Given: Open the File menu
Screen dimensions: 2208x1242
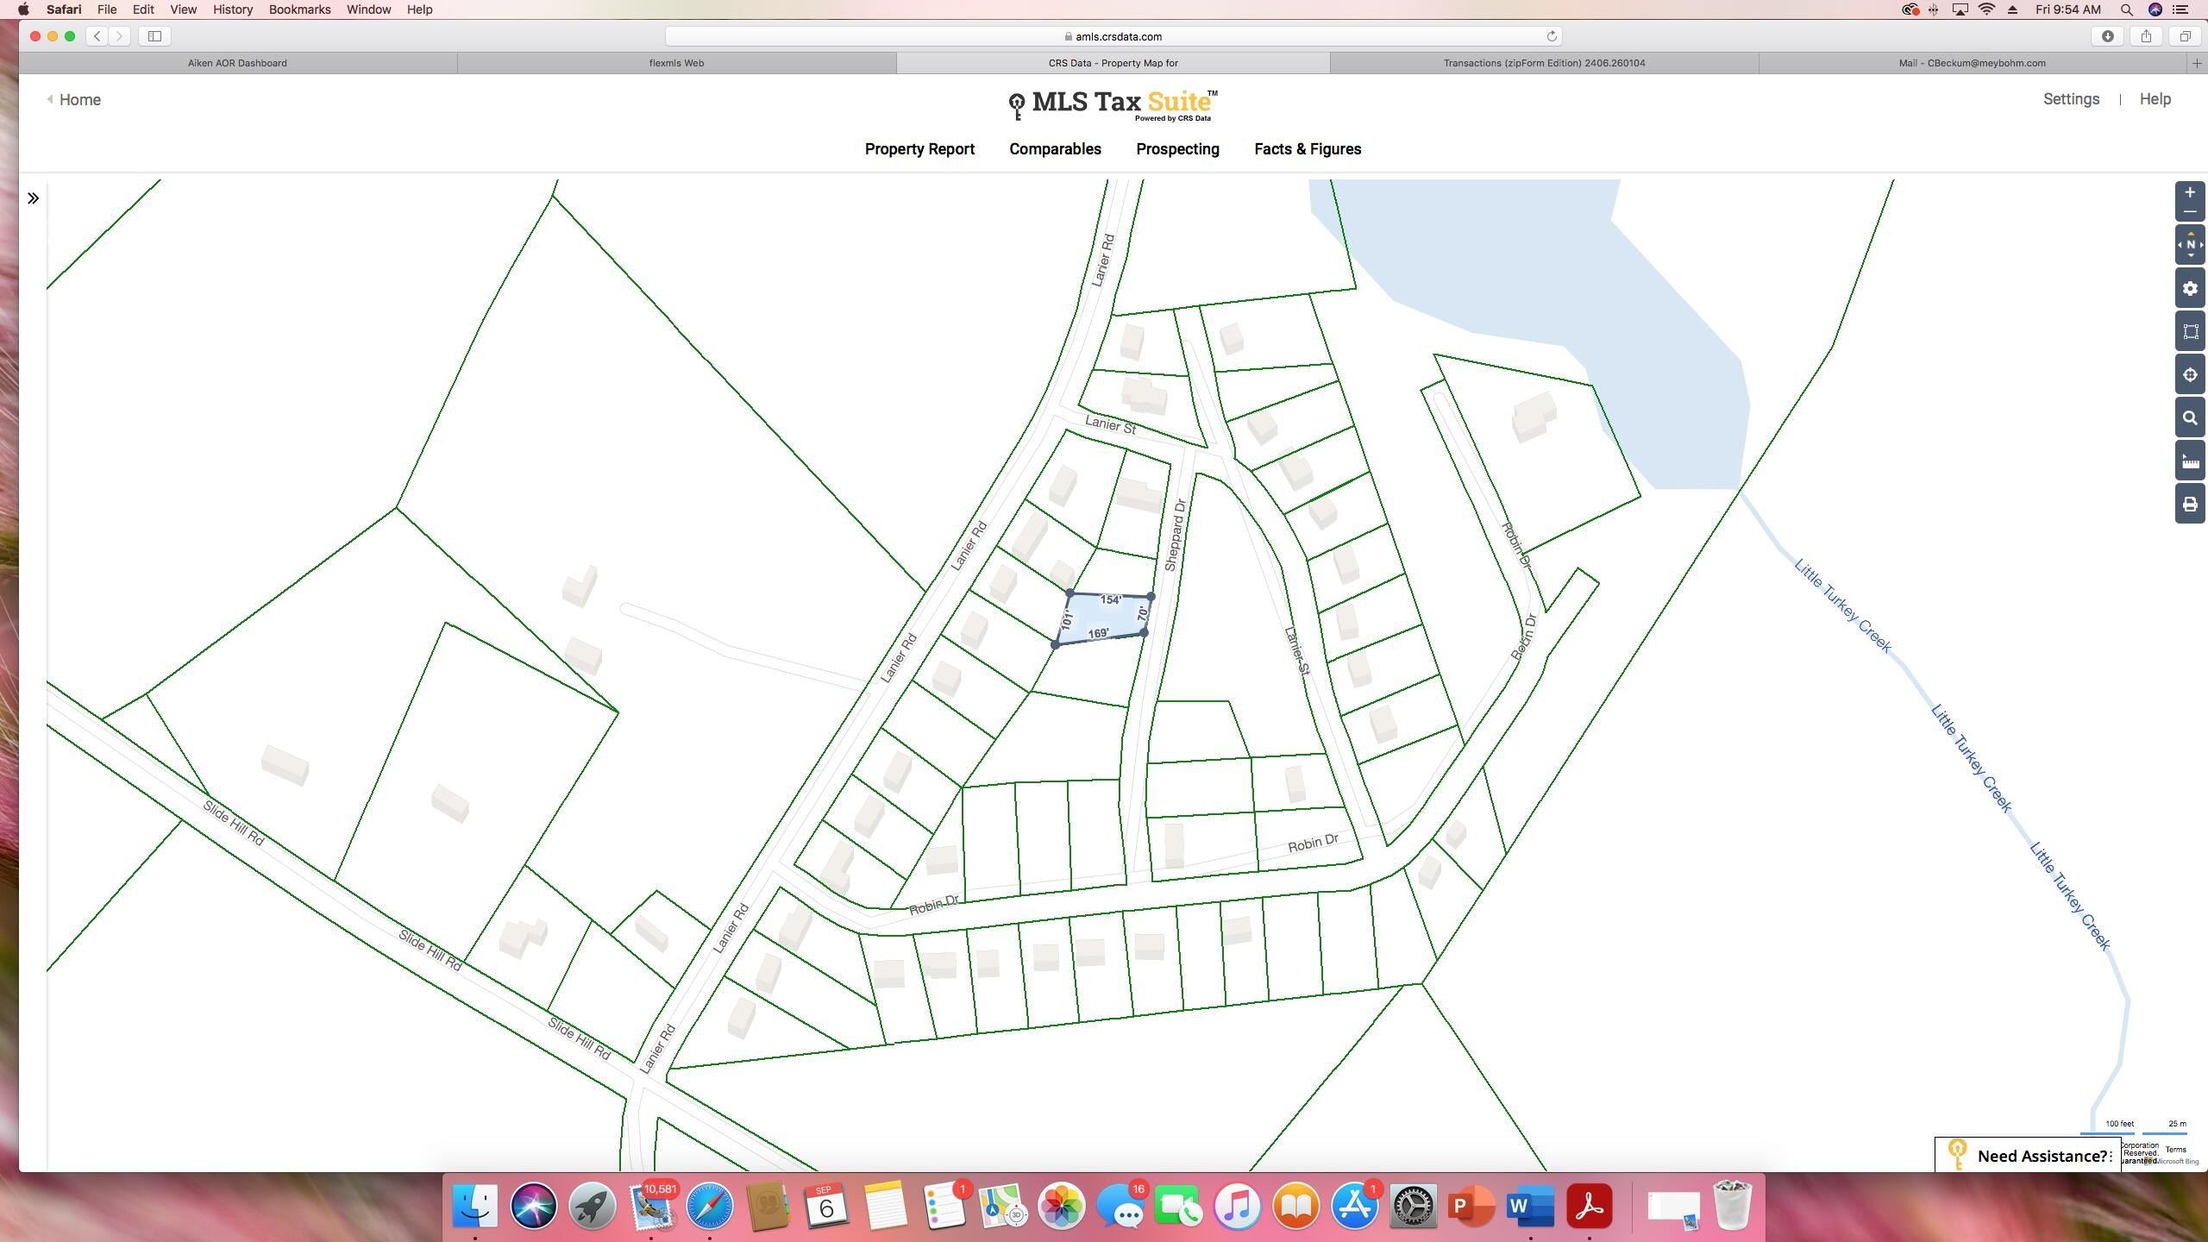Looking at the screenshot, I should coord(107,9).
